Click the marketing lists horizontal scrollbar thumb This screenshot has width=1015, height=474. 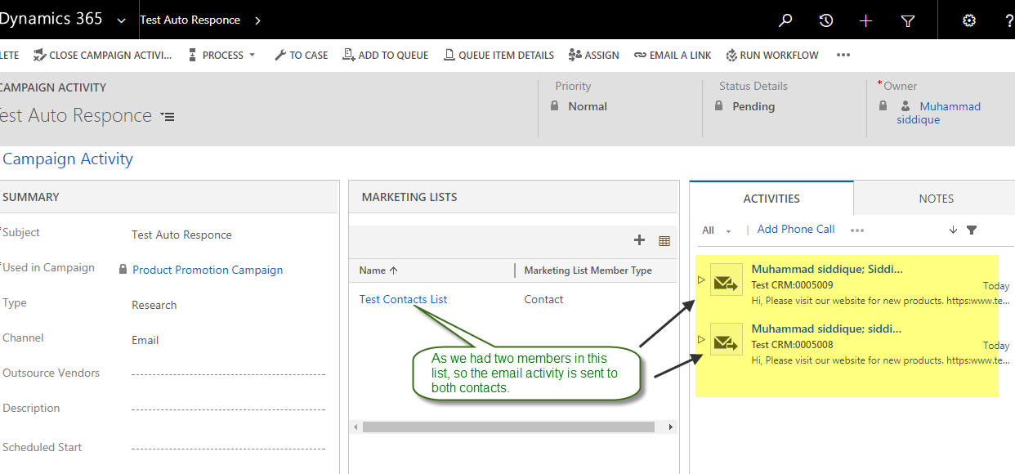point(508,427)
